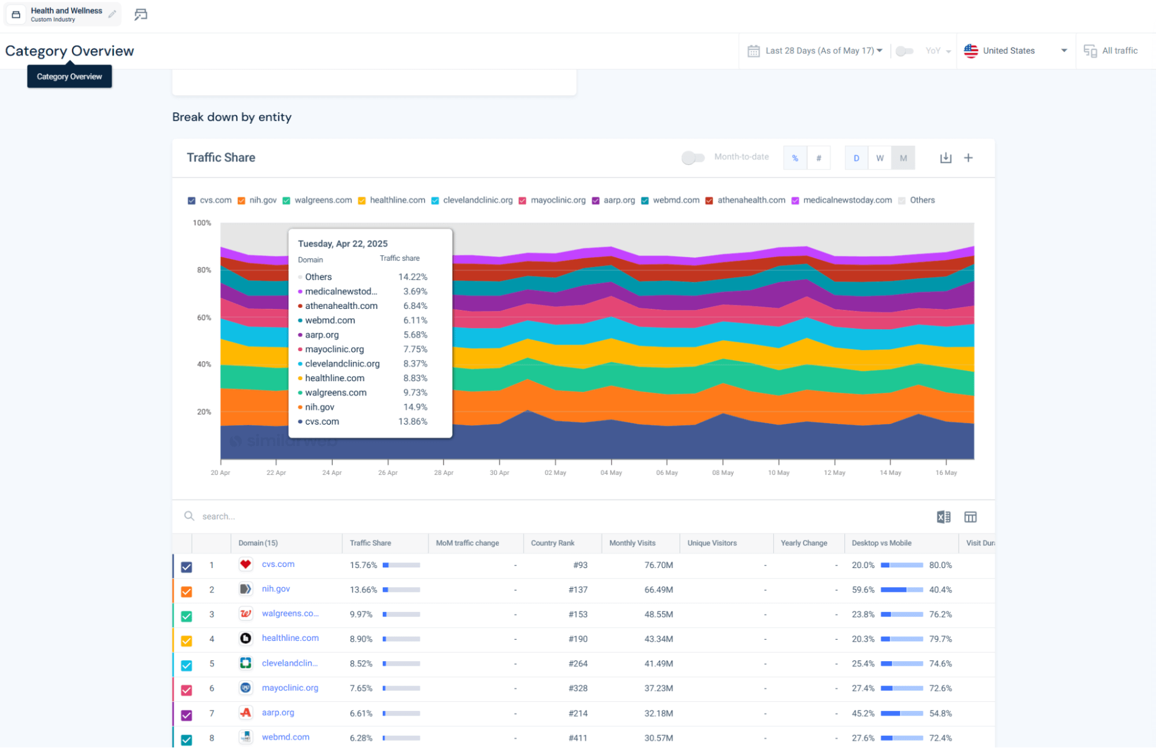The height and width of the screenshot is (748, 1156).
Task: Click the edit pencil next to Health and Wellness
Action: [113, 14]
